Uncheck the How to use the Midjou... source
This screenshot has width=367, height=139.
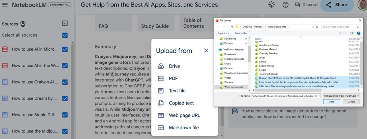(65, 131)
